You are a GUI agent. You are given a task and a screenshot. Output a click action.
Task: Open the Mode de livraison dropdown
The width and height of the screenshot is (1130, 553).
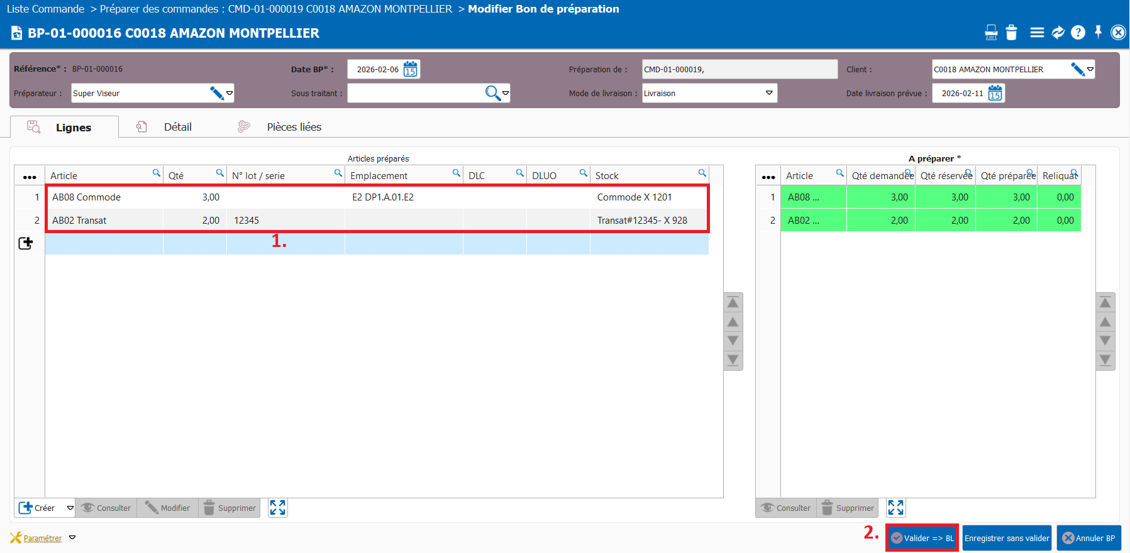(x=769, y=93)
